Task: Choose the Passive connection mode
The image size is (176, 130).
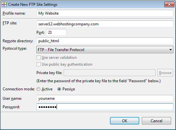Action: pyautogui.click(x=59, y=89)
